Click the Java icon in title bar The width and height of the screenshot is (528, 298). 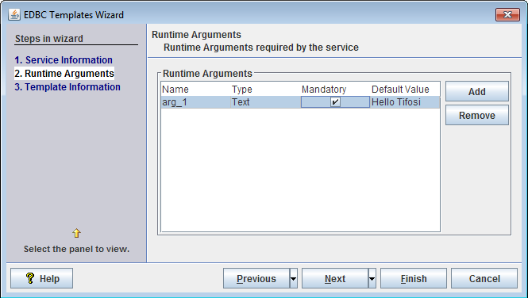[13, 15]
